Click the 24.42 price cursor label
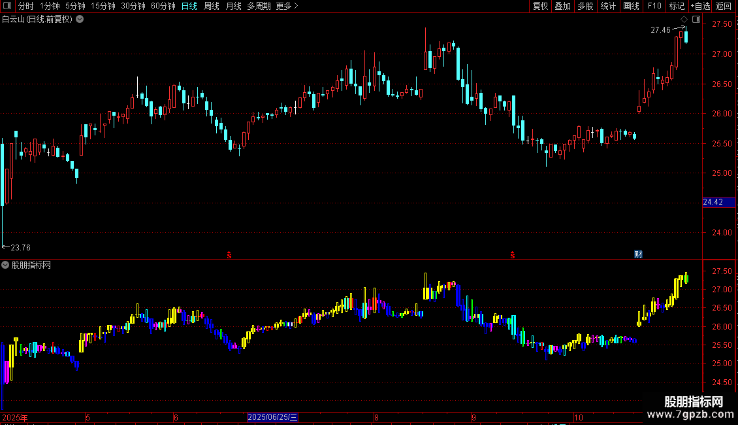The image size is (738, 425). (x=718, y=202)
